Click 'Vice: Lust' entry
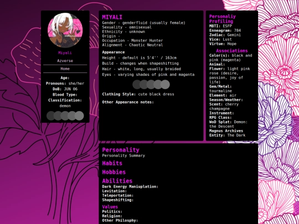 pos(220,39)
